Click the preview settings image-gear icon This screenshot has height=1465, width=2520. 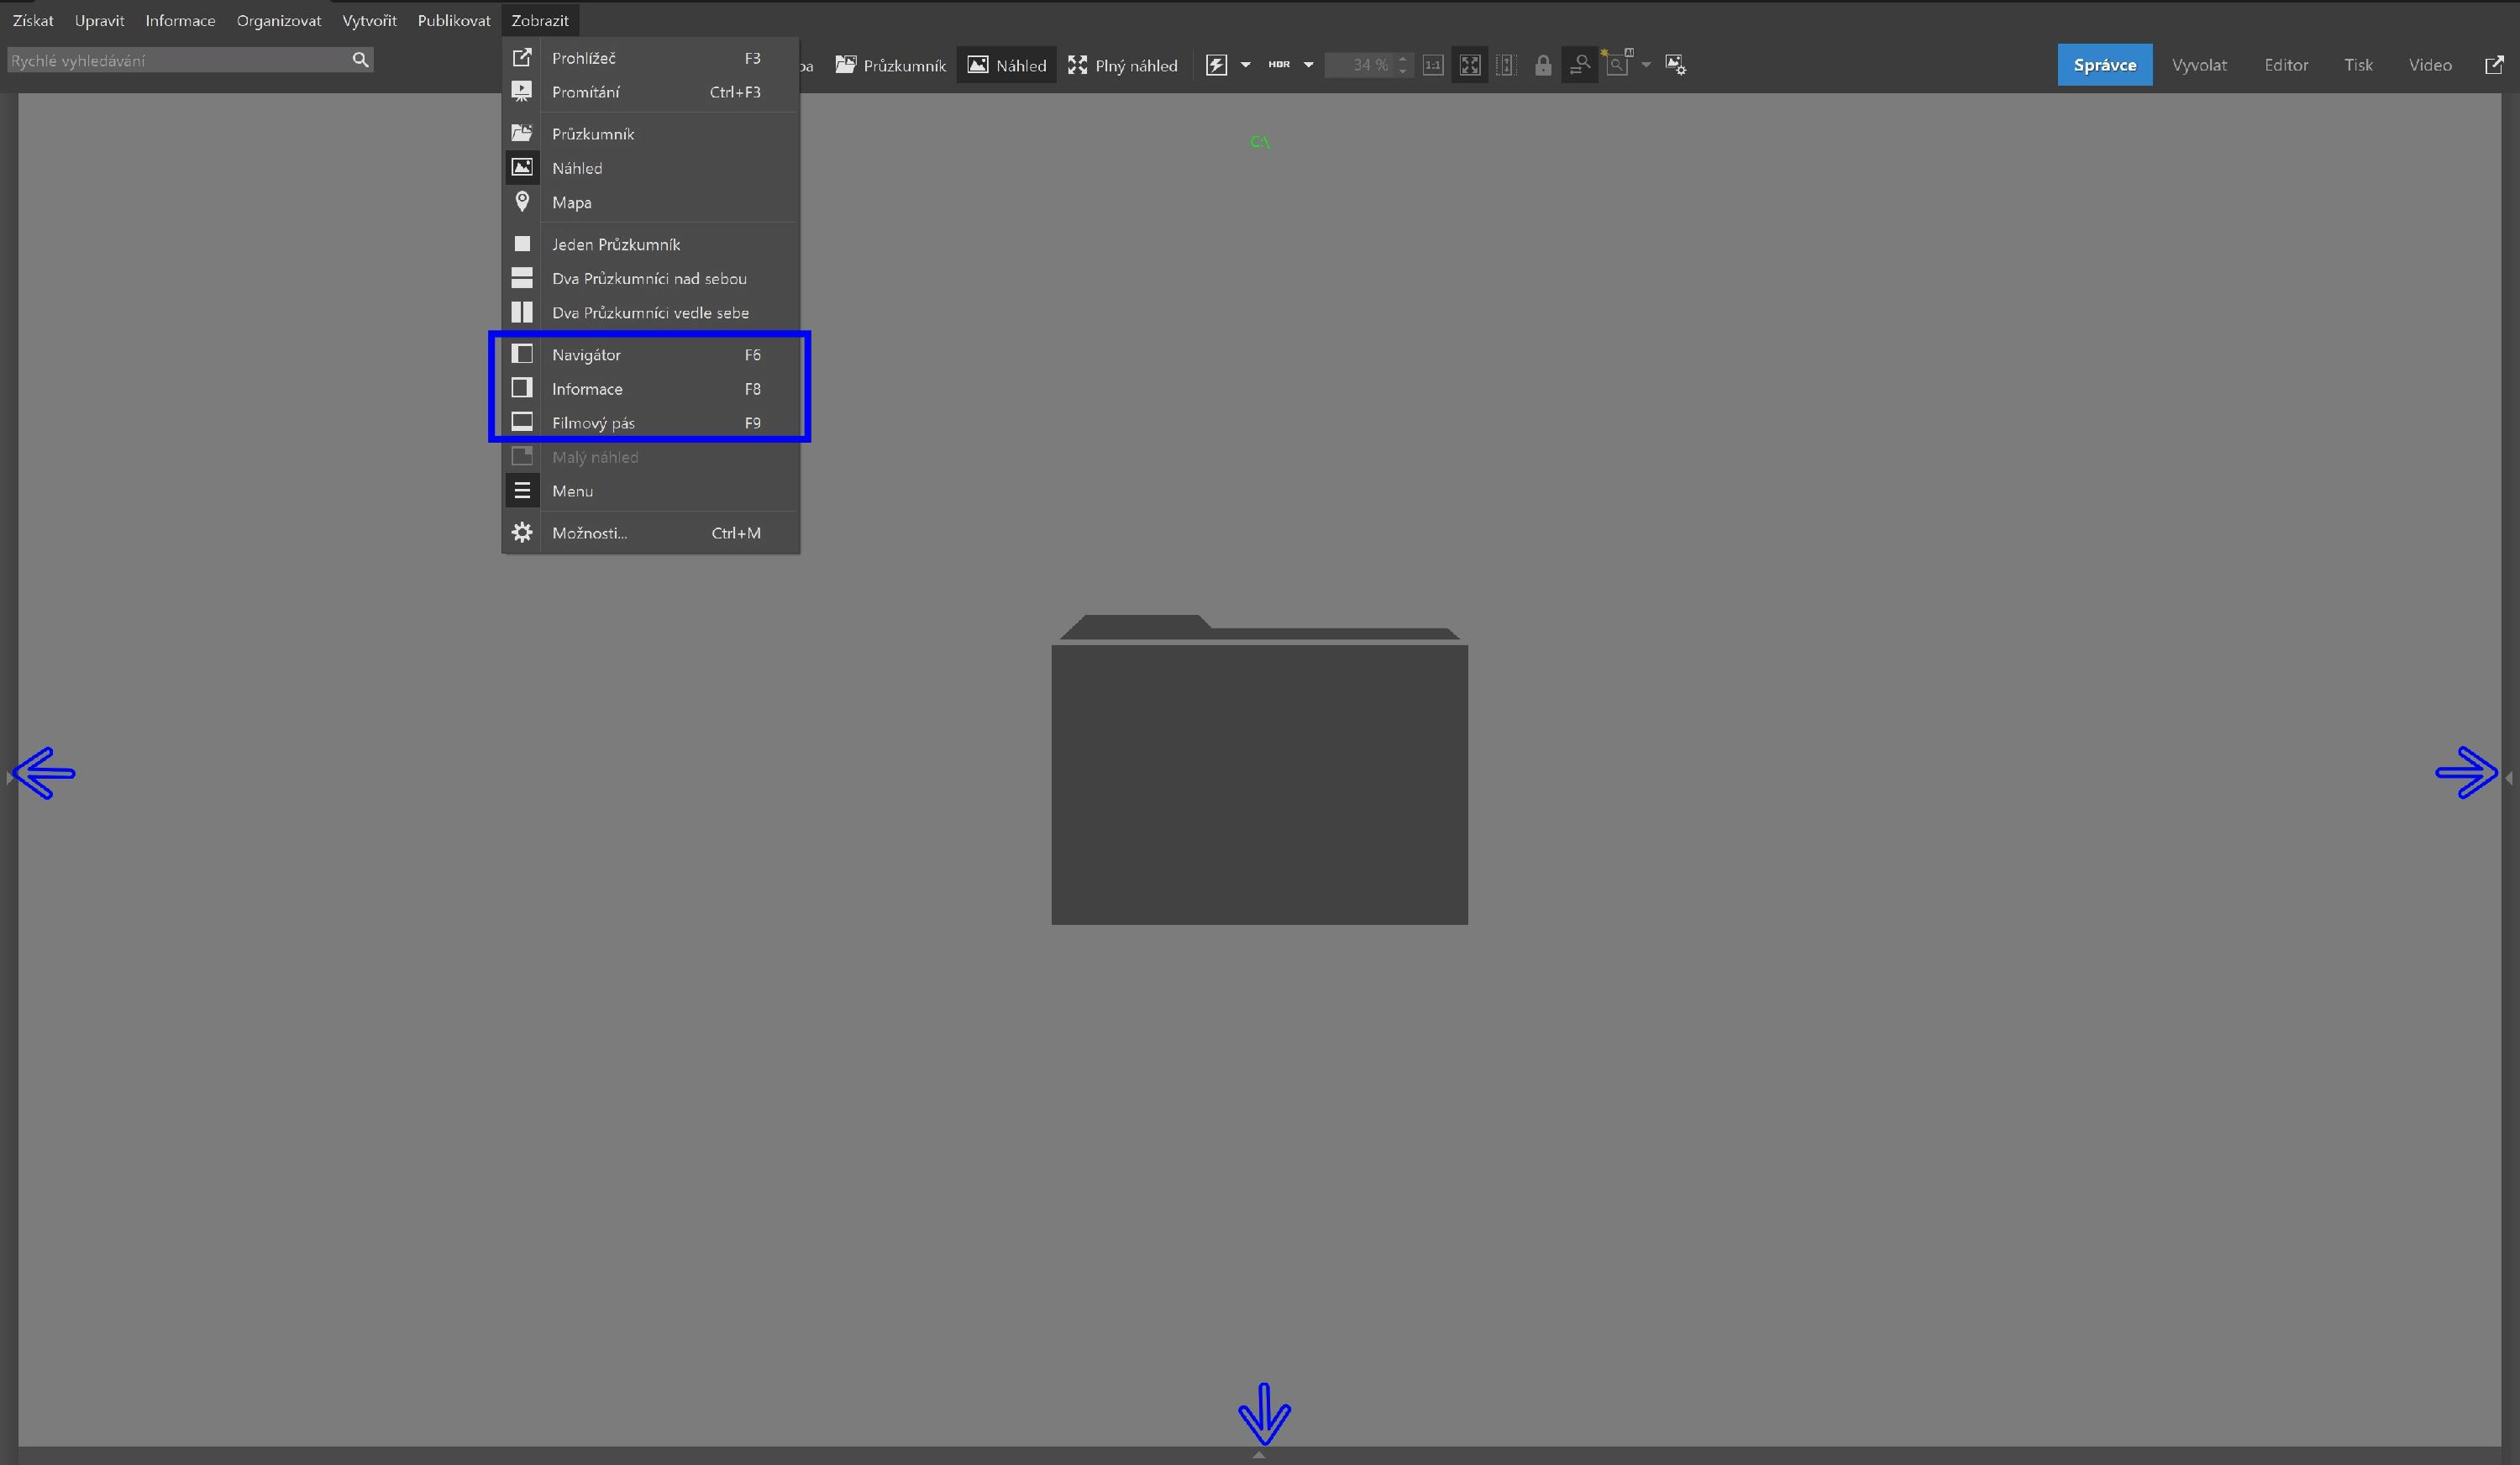[1676, 65]
